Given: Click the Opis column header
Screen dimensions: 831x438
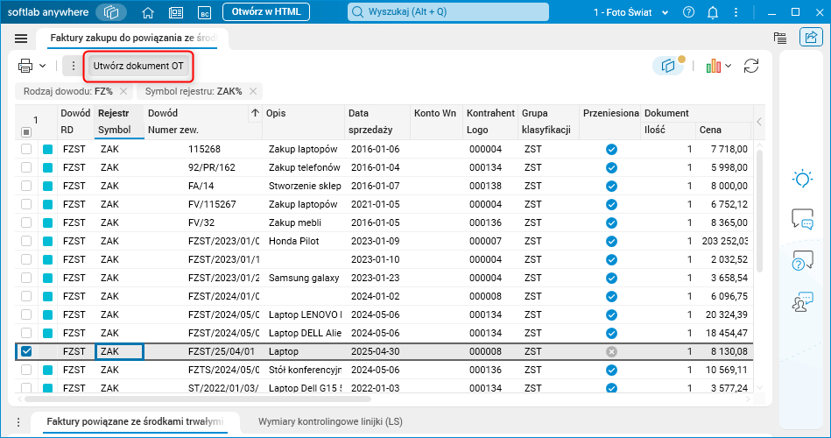Looking at the screenshot, I should pos(304,122).
